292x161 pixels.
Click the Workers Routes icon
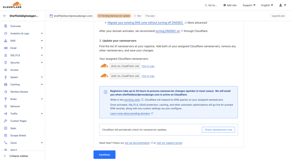6,92
